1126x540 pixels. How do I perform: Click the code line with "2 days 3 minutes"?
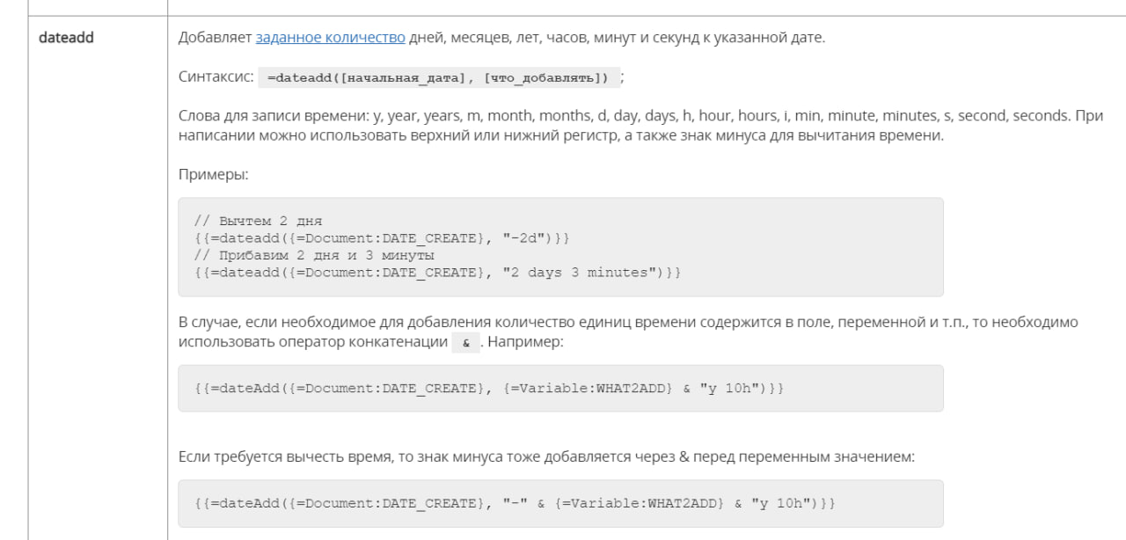437,273
